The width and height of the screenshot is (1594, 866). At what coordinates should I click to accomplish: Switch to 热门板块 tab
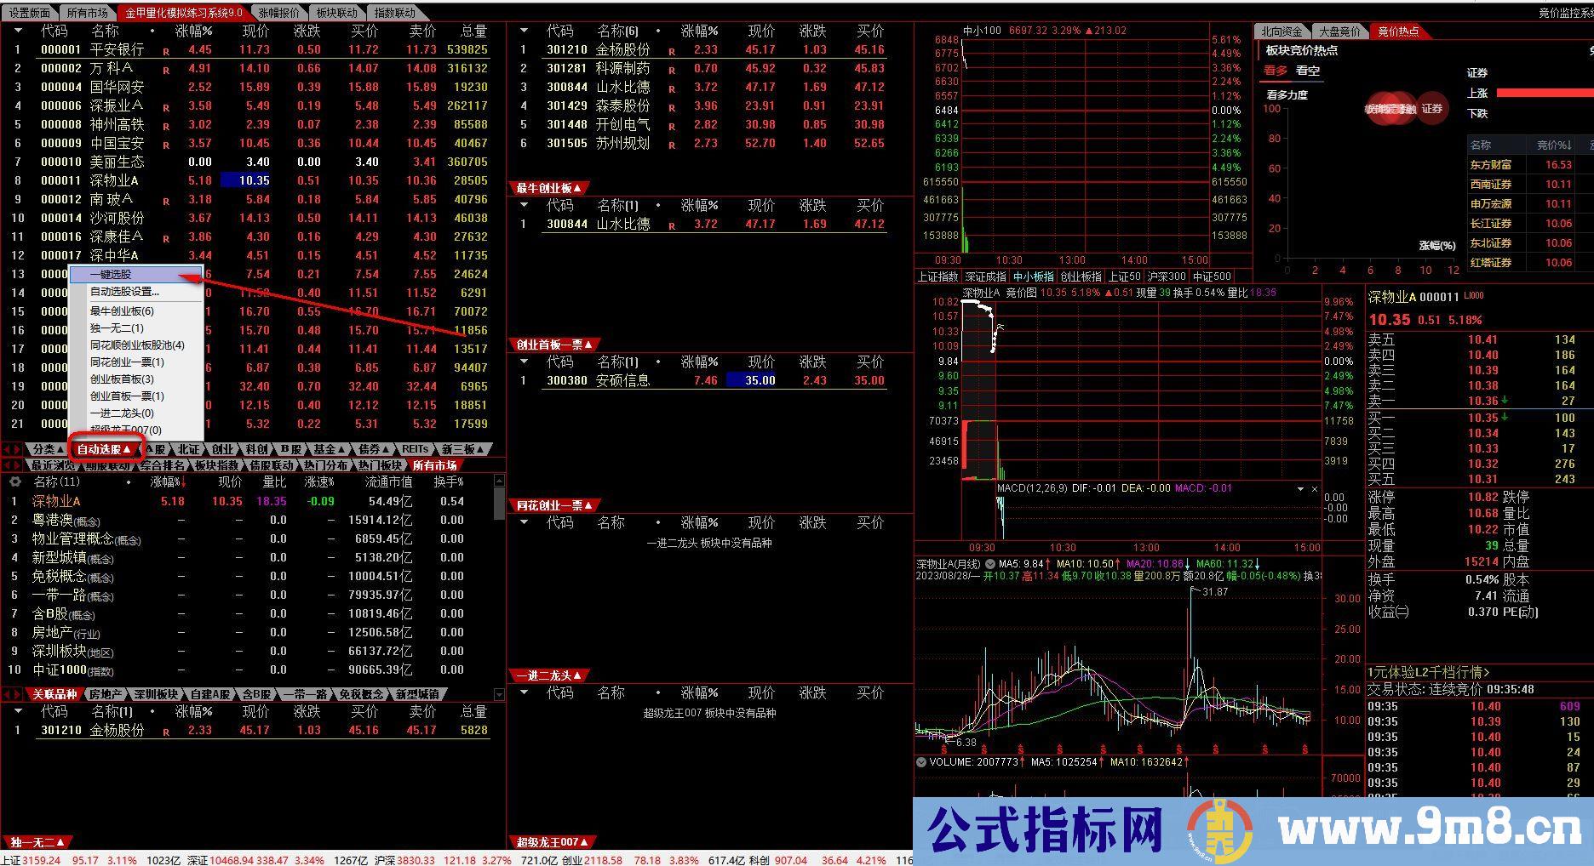coord(380,465)
